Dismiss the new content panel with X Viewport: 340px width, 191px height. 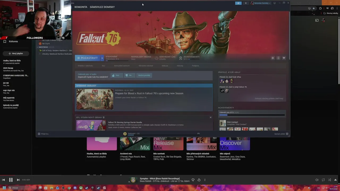pyautogui.click(x=211, y=117)
